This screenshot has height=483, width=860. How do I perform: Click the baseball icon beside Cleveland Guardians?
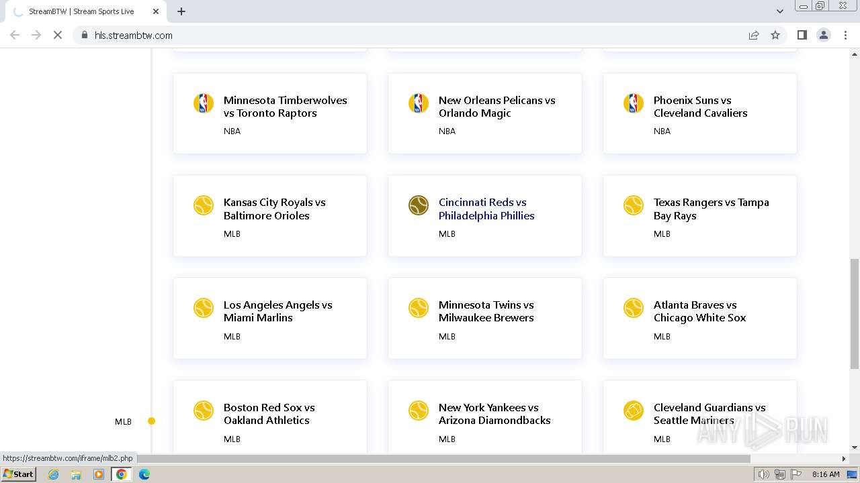pos(634,411)
